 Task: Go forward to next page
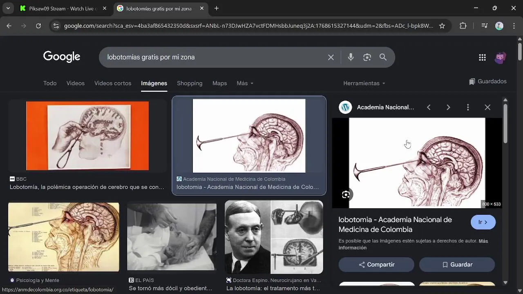(24, 26)
